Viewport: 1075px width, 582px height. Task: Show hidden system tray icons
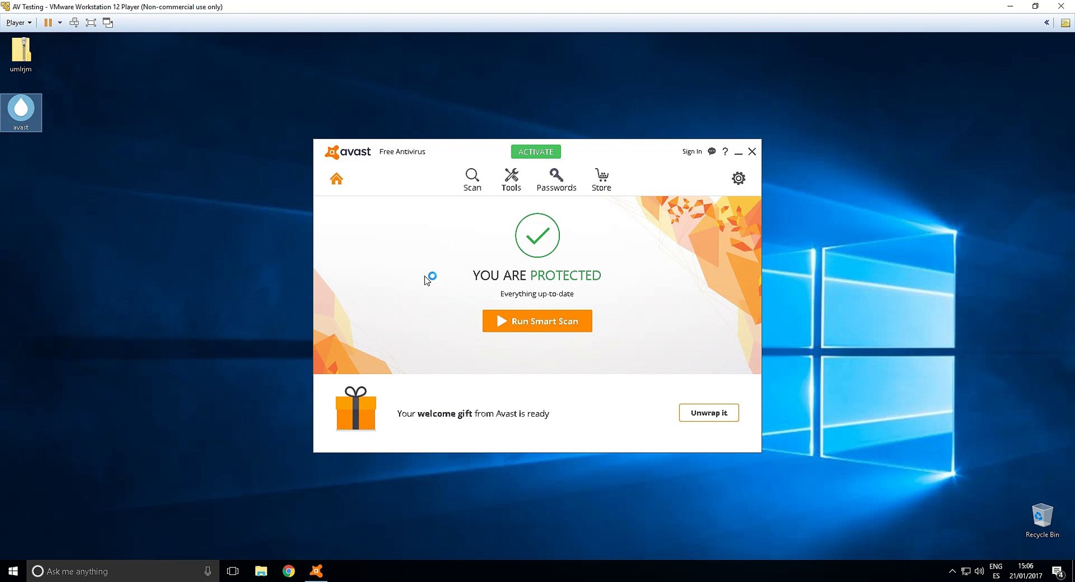951,571
